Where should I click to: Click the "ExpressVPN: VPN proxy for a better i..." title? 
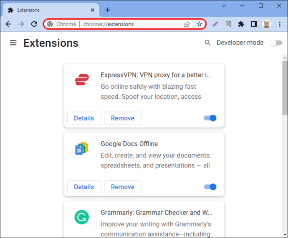click(156, 75)
